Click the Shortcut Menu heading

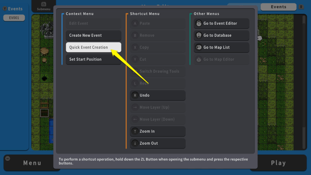[x=145, y=14]
